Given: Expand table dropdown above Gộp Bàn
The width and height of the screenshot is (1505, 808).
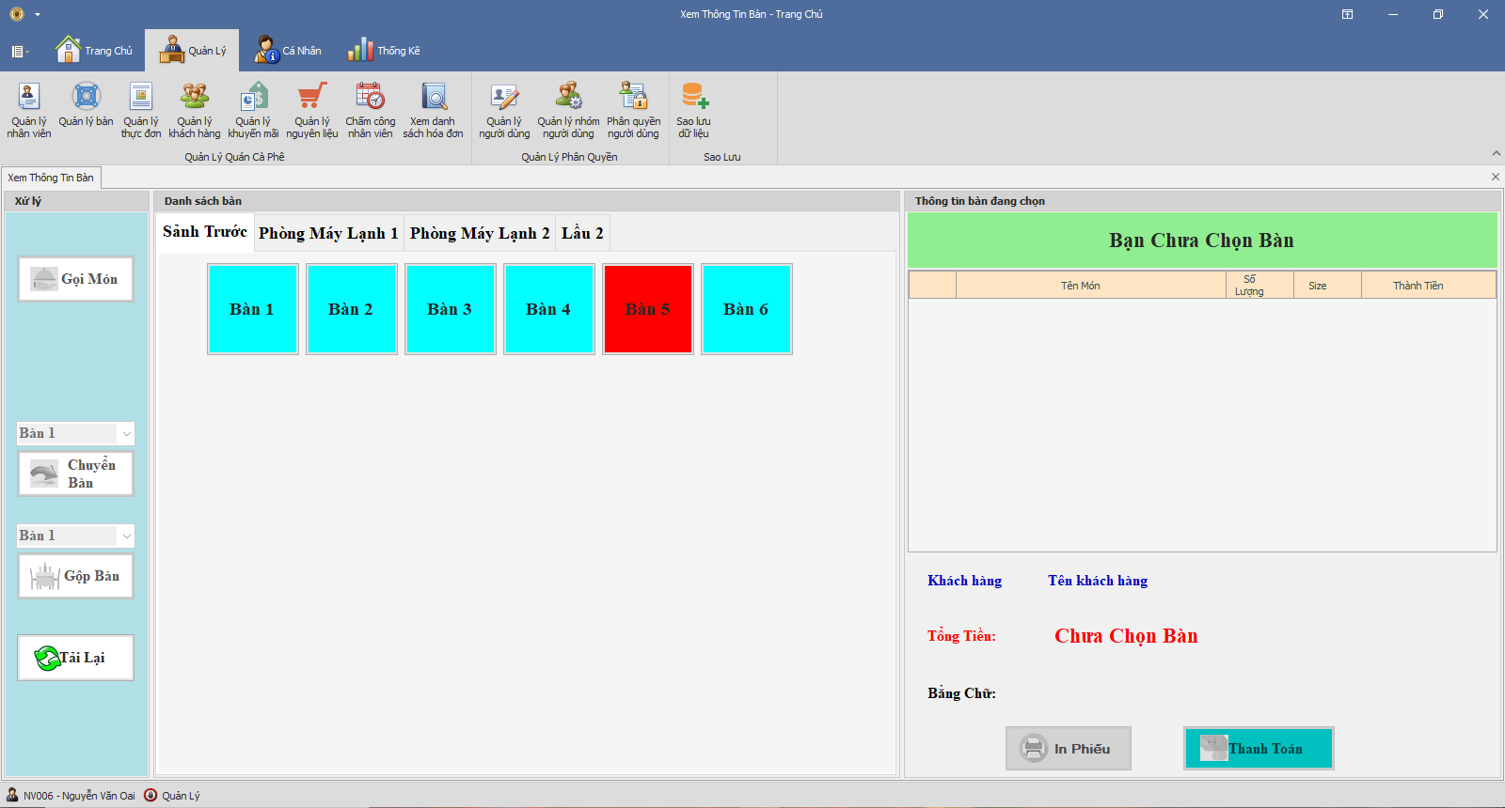Looking at the screenshot, I should pos(126,536).
